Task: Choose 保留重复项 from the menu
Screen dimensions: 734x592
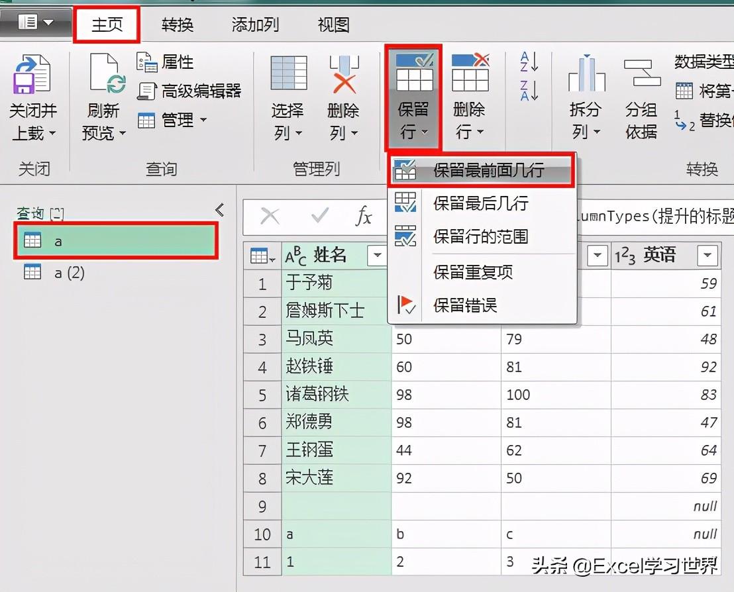Action: coord(472,271)
